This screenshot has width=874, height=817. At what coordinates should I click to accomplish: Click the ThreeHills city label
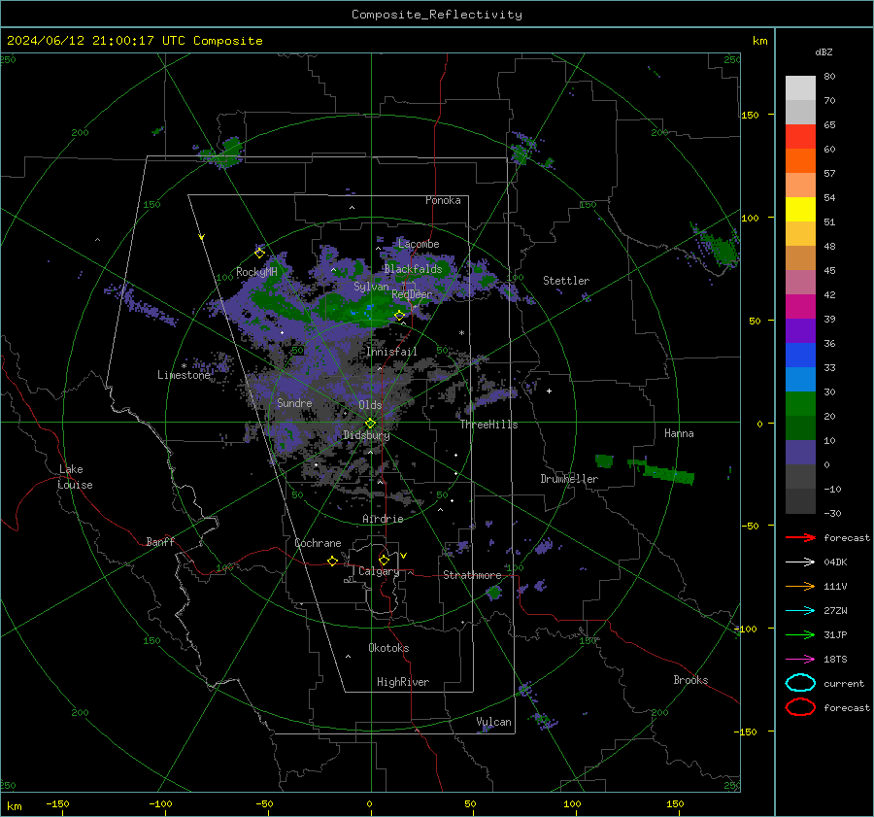pos(488,425)
